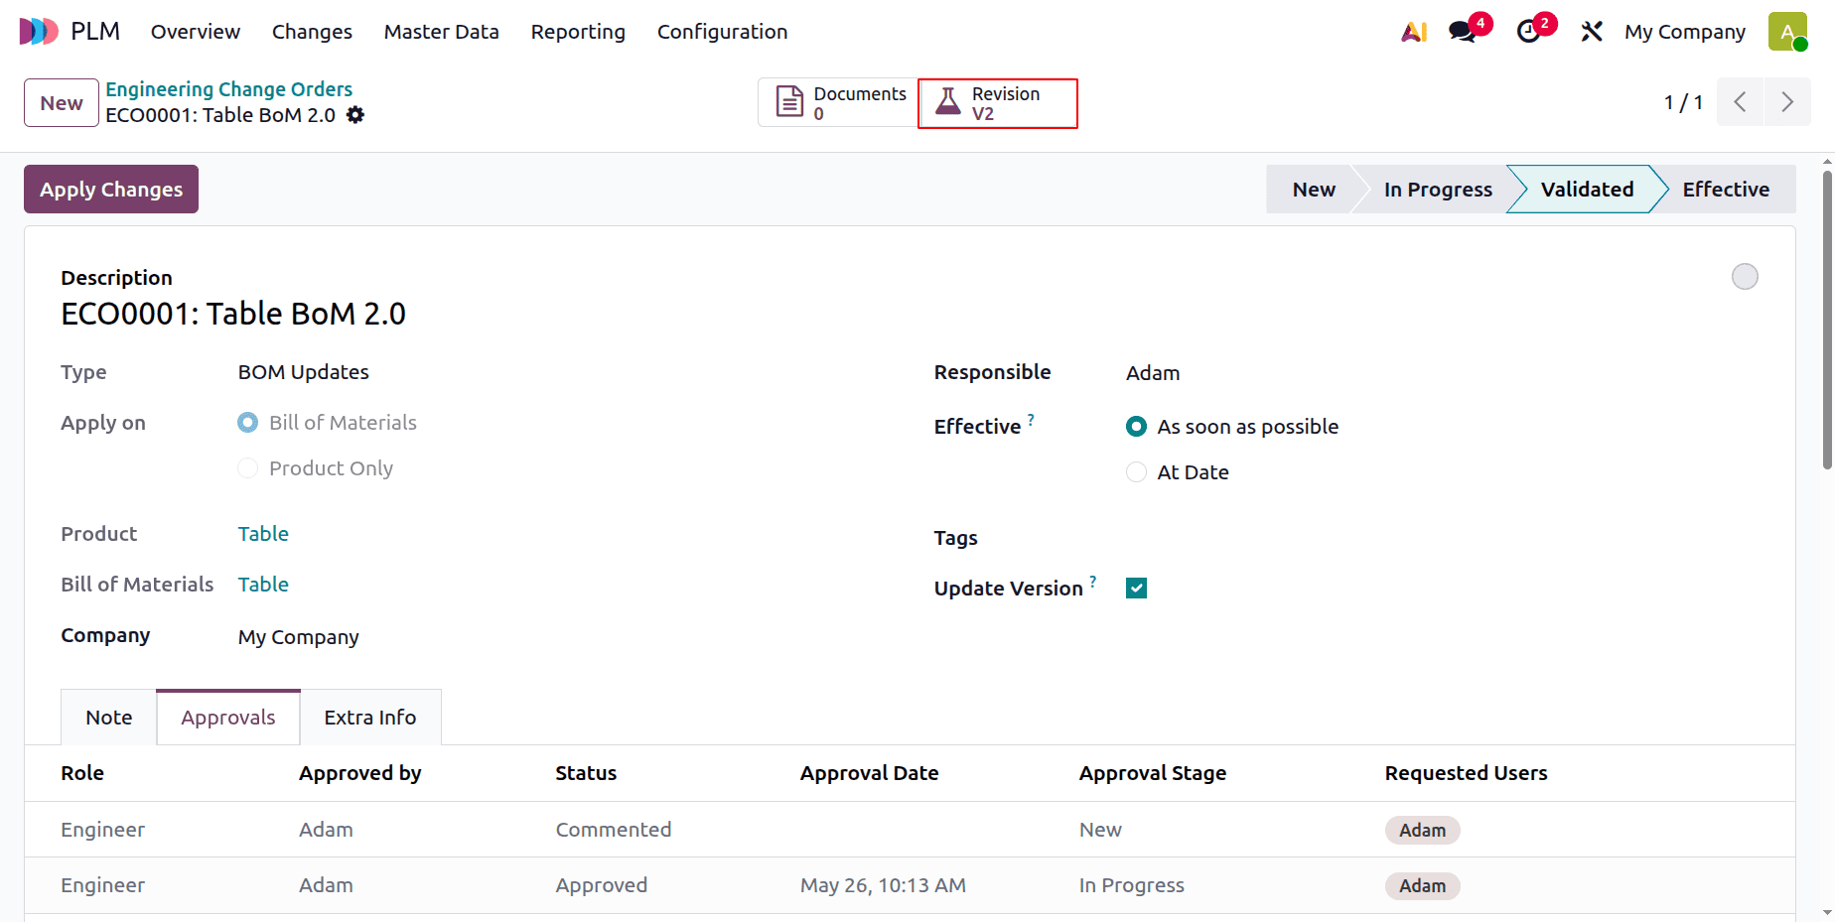
Task: Click the Effective field help question mark
Action: tap(1031, 420)
